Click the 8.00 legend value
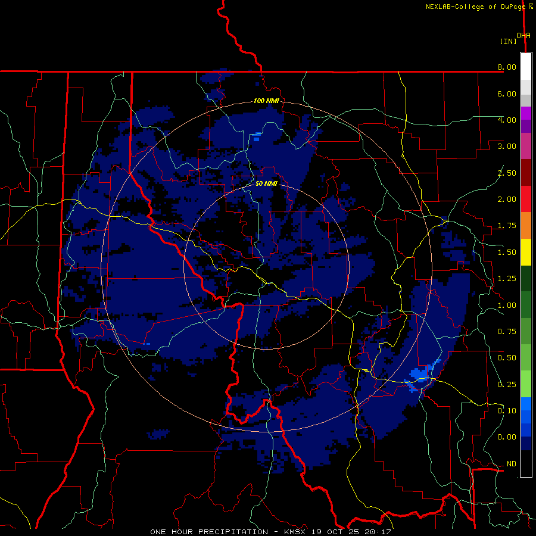536x536 pixels. coord(507,67)
